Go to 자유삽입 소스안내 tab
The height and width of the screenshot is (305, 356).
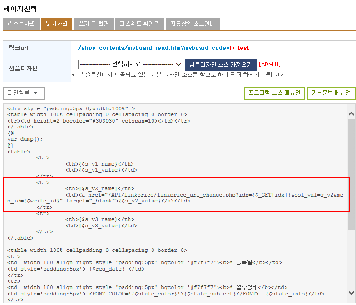pos(193,24)
